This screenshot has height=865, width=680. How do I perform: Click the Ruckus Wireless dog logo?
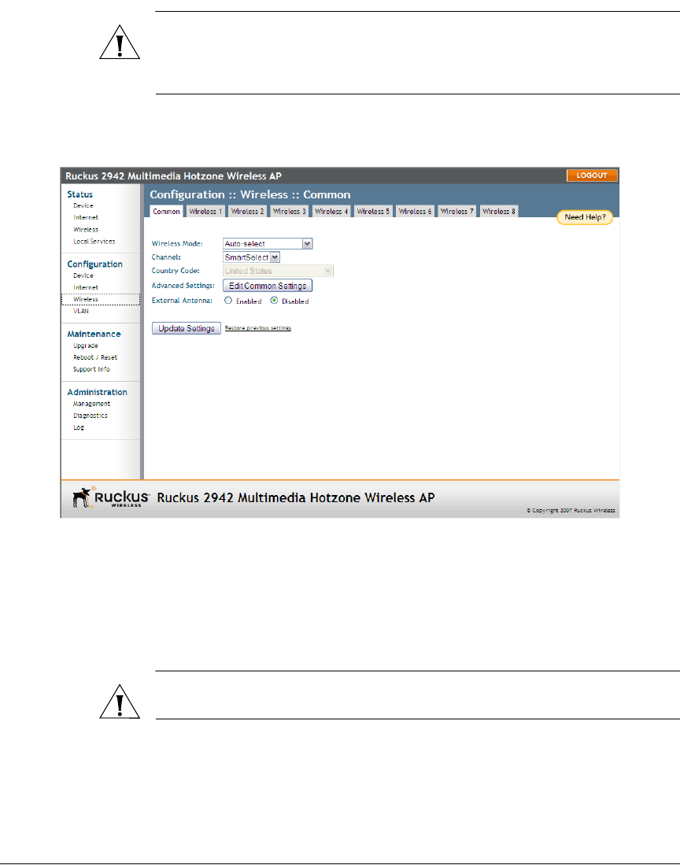(110, 497)
